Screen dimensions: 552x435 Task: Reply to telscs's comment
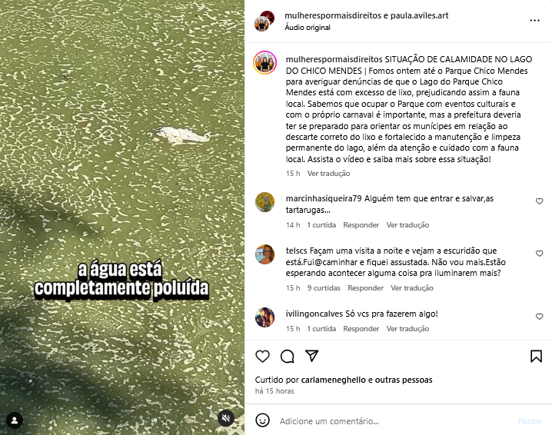(365, 288)
